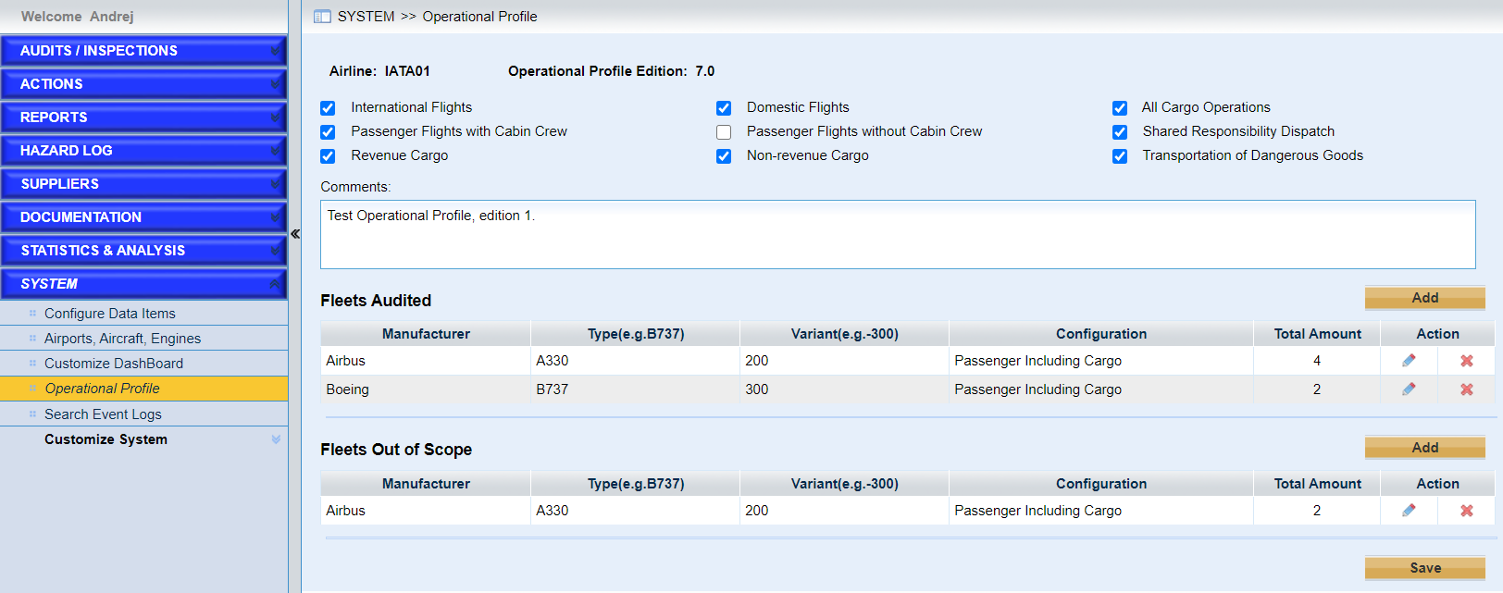Toggle Transportation of Dangerous Goods checkbox

[x=1120, y=156]
